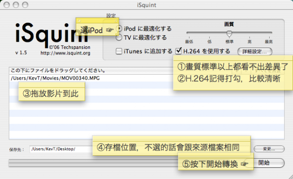Open the "詳細設定..." advanced settings button

point(255,52)
